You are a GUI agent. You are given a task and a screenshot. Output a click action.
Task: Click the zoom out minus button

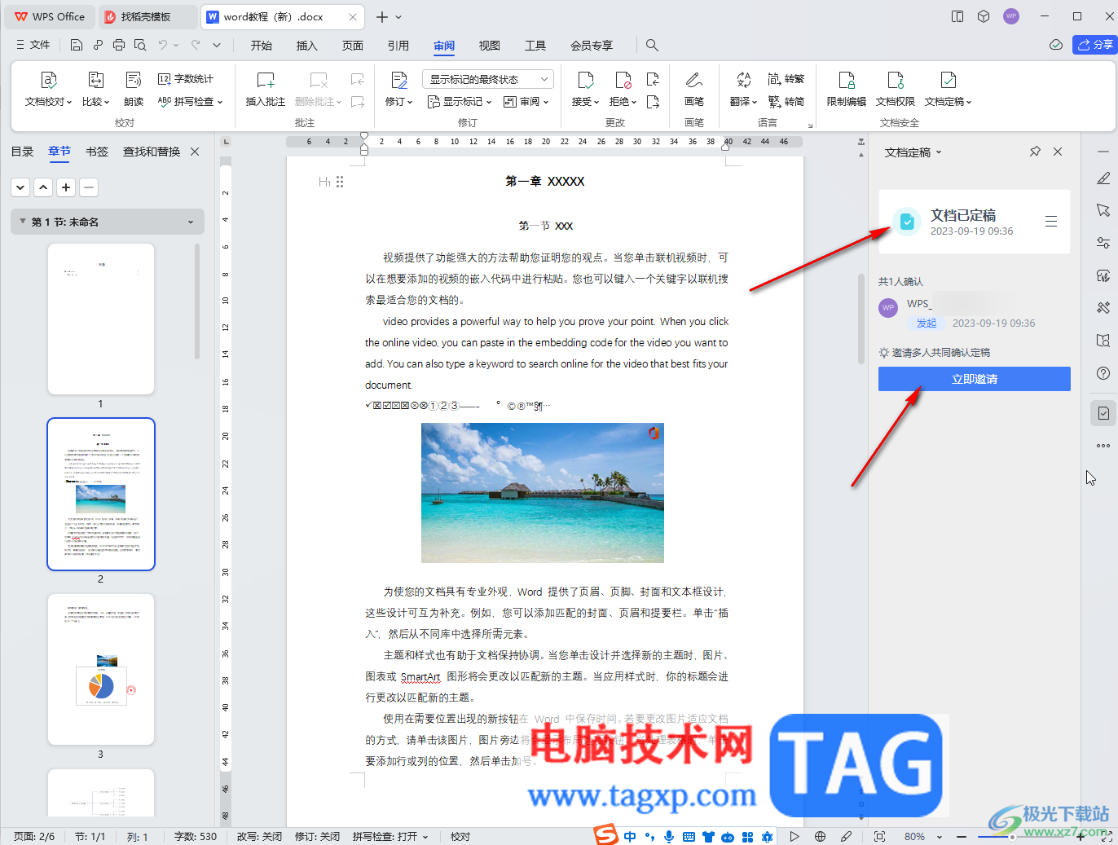pos(962,837)
